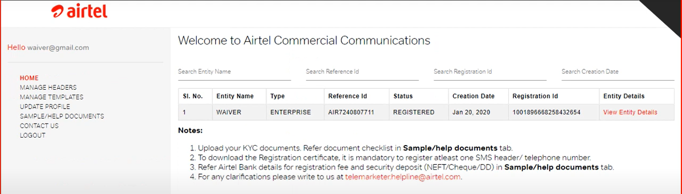Open MANAGE HEADERS in the sidebar

[48, 87]
